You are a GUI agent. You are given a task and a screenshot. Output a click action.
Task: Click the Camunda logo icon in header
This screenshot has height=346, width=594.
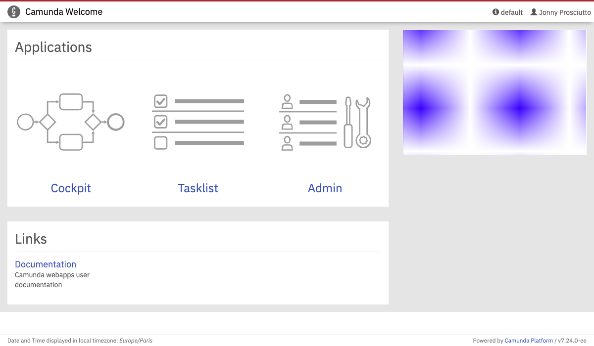[x=14, y=12]
